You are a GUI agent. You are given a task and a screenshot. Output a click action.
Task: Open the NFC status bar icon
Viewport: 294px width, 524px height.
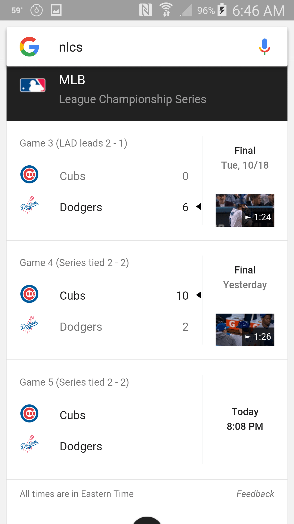tap(146, 10)
